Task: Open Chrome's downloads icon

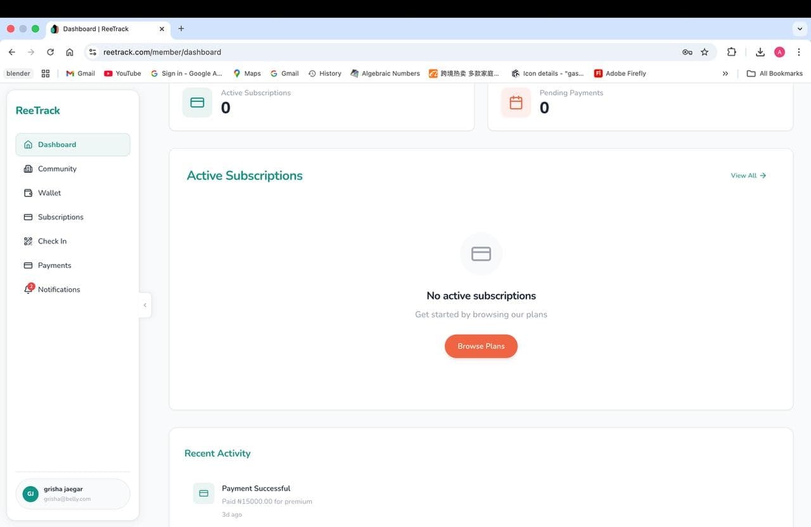Action: [x=760, y=52]
